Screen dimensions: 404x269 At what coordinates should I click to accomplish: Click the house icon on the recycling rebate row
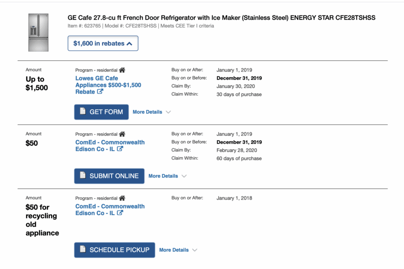point(122,198)
